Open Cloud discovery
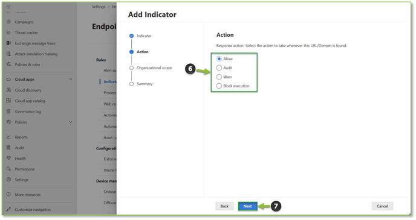416x220 pixels. point(28,90)
